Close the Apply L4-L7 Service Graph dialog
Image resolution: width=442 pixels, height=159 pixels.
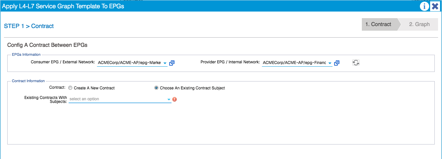(x=435, y=6)
